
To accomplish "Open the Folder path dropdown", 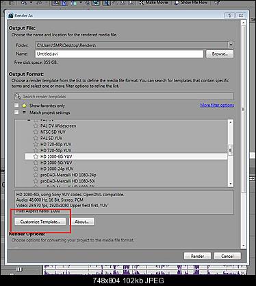I will 231,45.
